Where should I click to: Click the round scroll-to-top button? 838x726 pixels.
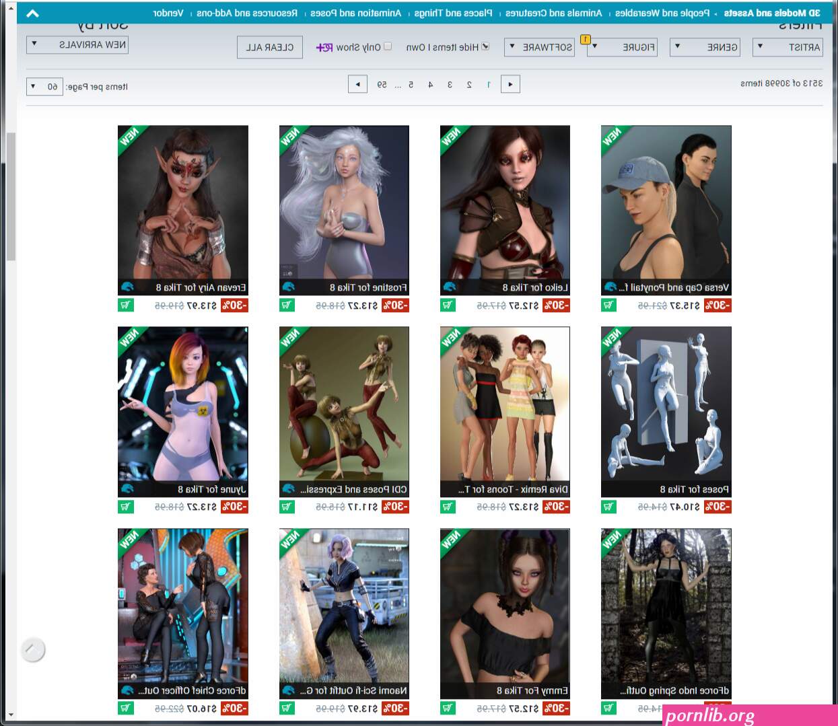tap(33, 650)
